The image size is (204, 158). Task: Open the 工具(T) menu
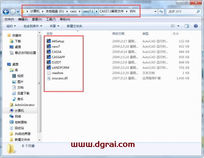tap(51, 20)
